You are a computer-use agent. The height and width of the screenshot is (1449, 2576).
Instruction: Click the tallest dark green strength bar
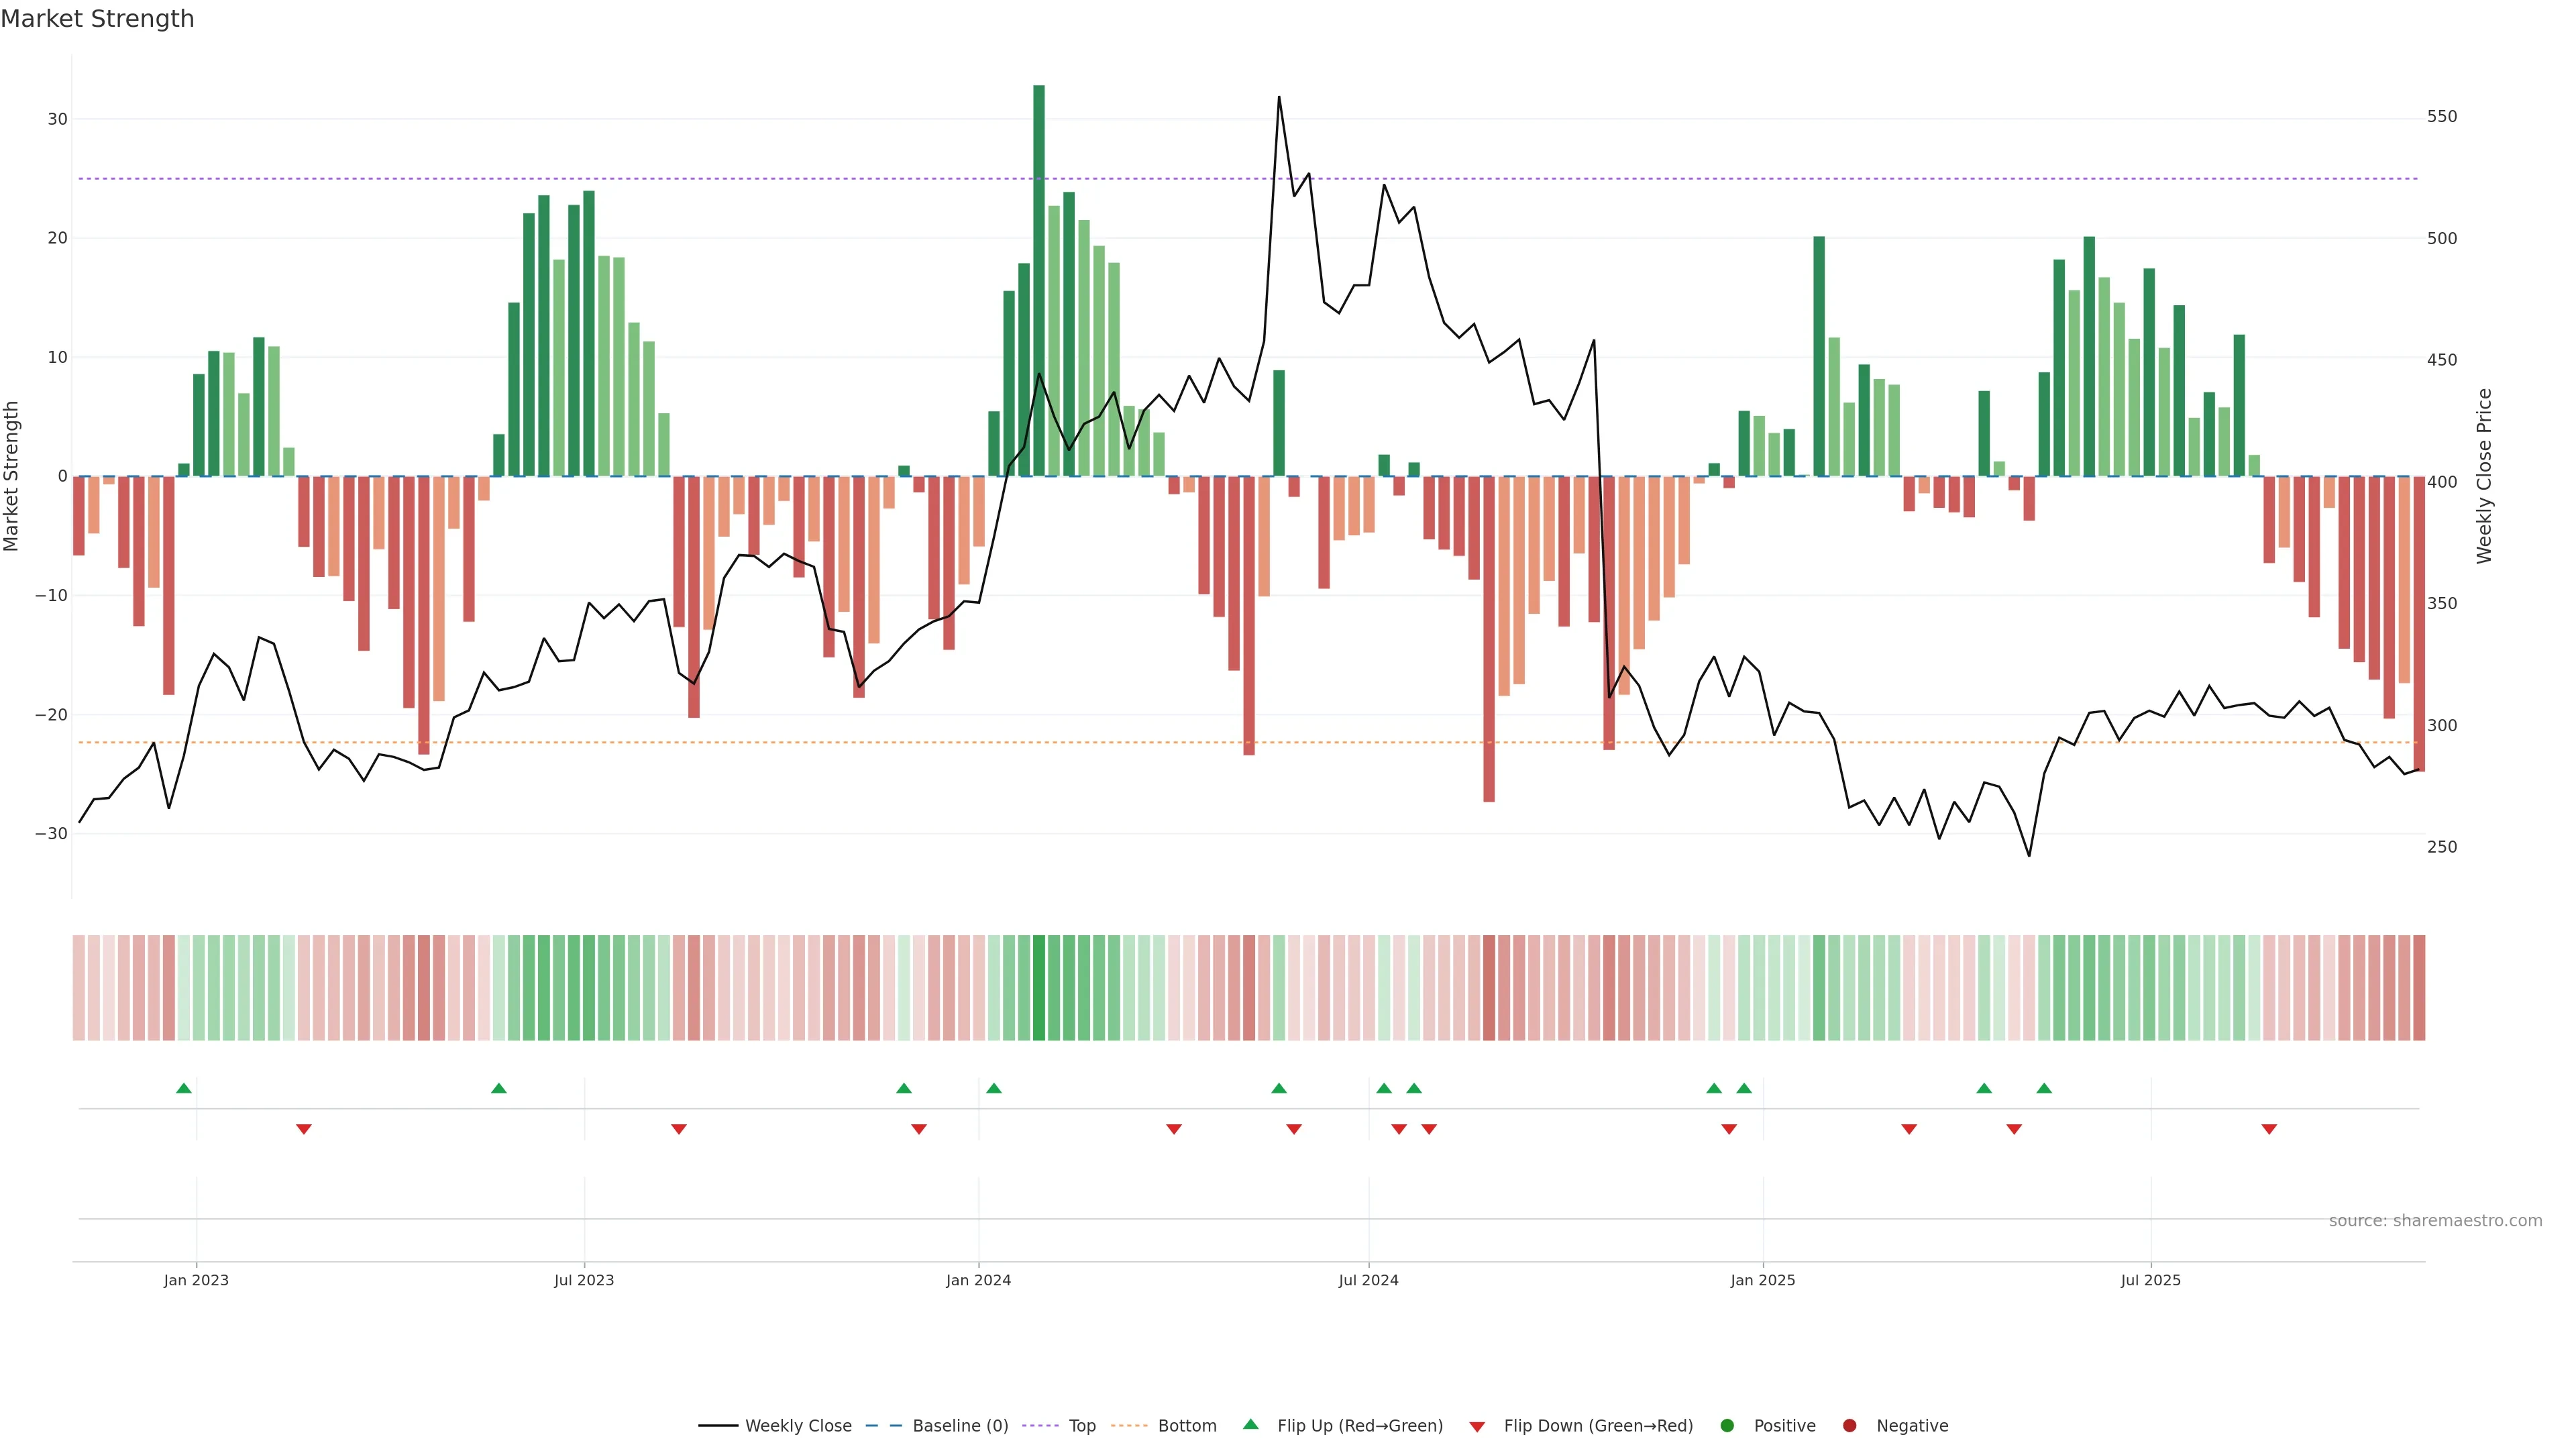click(x=1039, y=280)
